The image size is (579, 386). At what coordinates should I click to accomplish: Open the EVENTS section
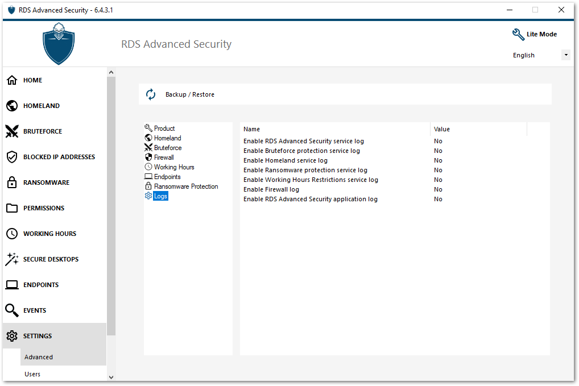pos(35,310)
